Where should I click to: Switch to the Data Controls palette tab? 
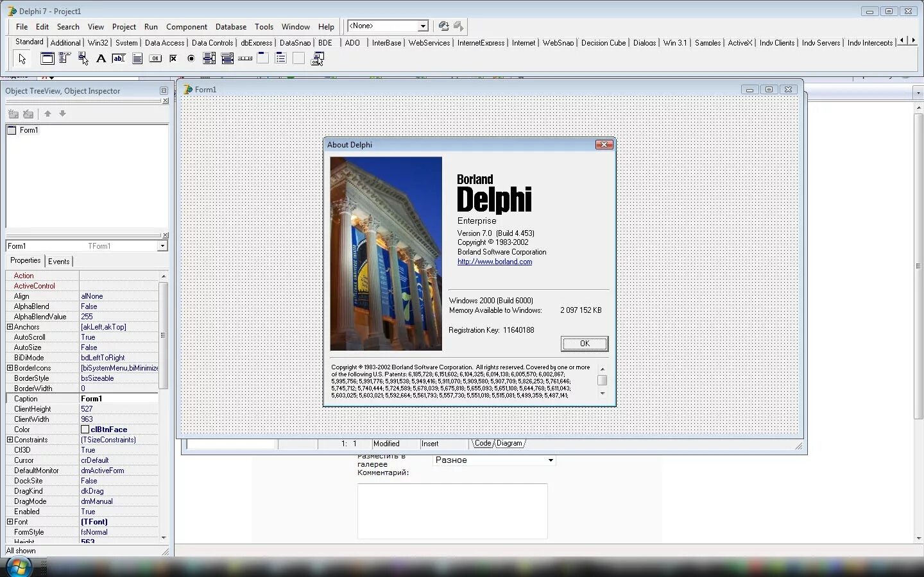(x=212, y=43)
